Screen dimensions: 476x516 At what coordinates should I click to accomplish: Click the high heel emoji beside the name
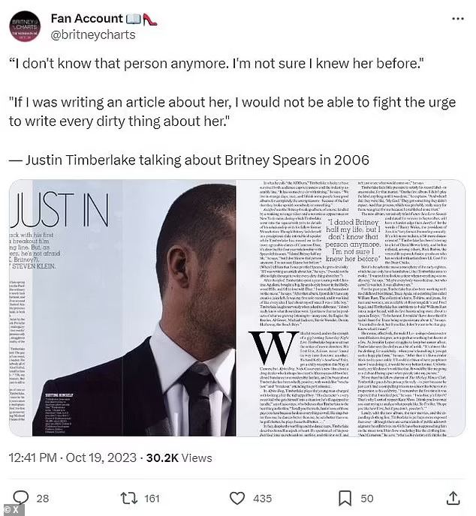click(x=150, y=19)
